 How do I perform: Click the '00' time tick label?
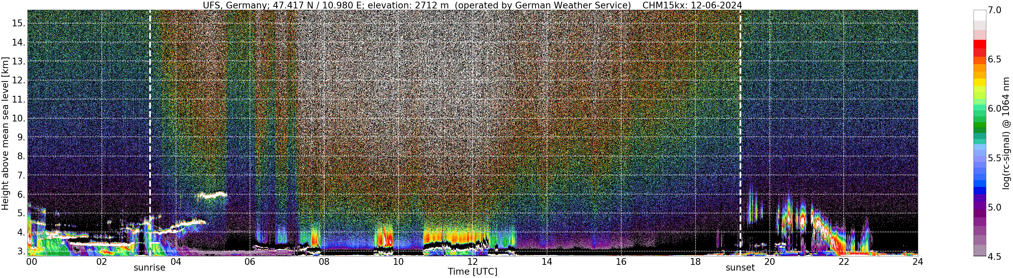[31, 261]
